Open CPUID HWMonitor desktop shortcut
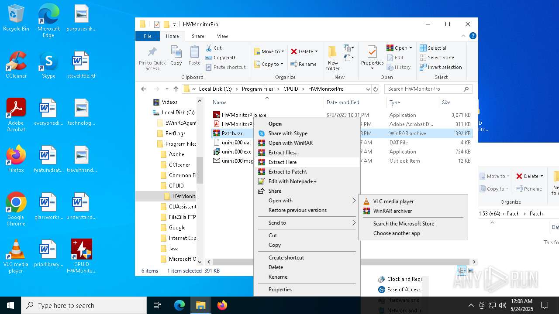 click(82, 256)
